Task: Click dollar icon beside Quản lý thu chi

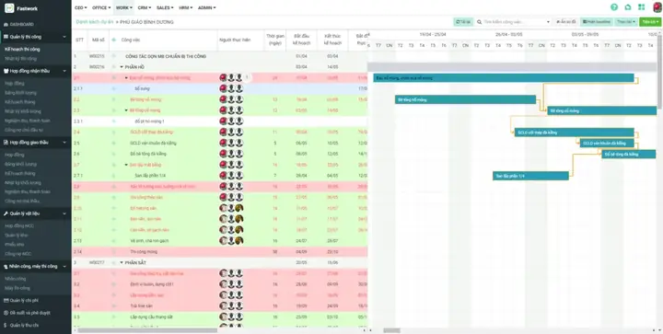Action: point(6,326)
